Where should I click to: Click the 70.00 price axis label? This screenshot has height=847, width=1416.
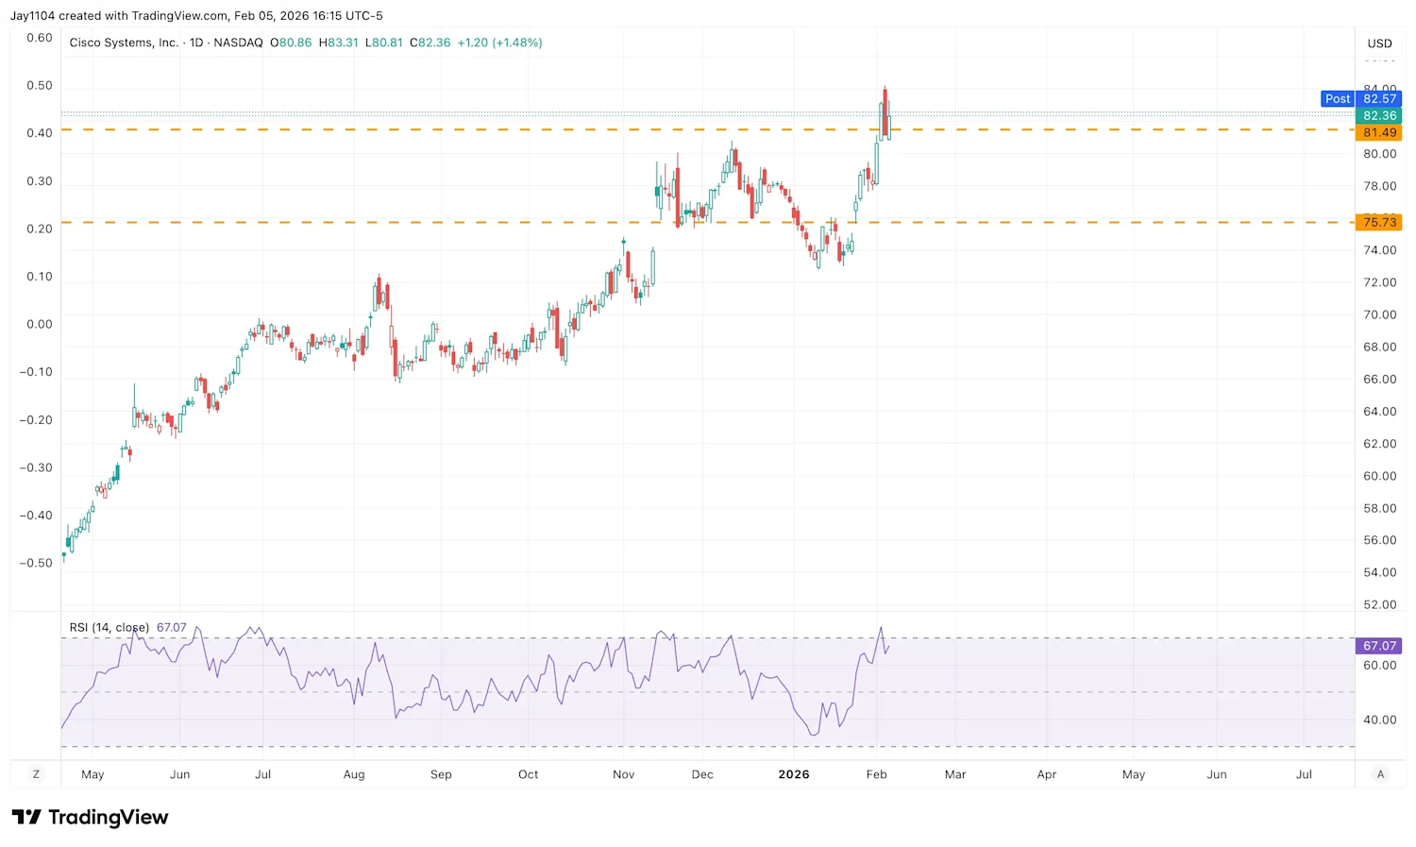pos(1380,314)
